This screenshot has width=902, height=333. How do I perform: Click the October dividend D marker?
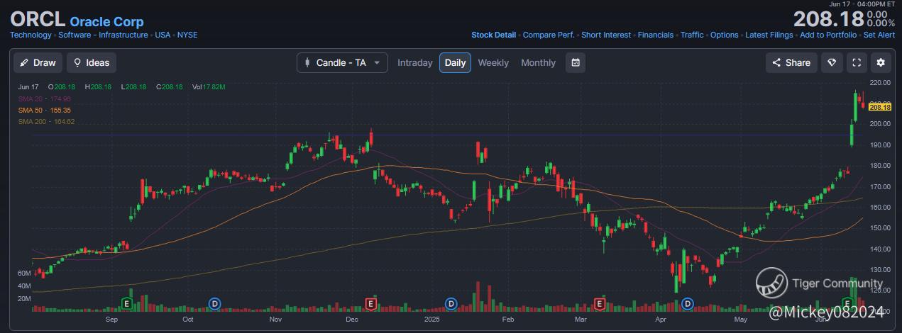214,303
